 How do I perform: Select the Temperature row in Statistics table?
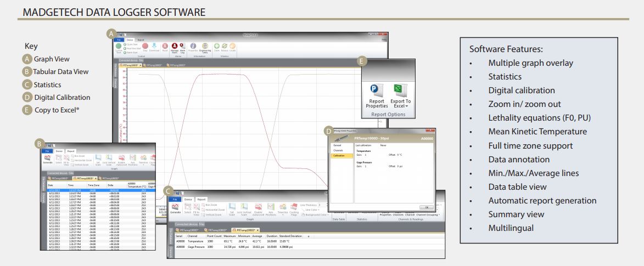tap(310, 241)
